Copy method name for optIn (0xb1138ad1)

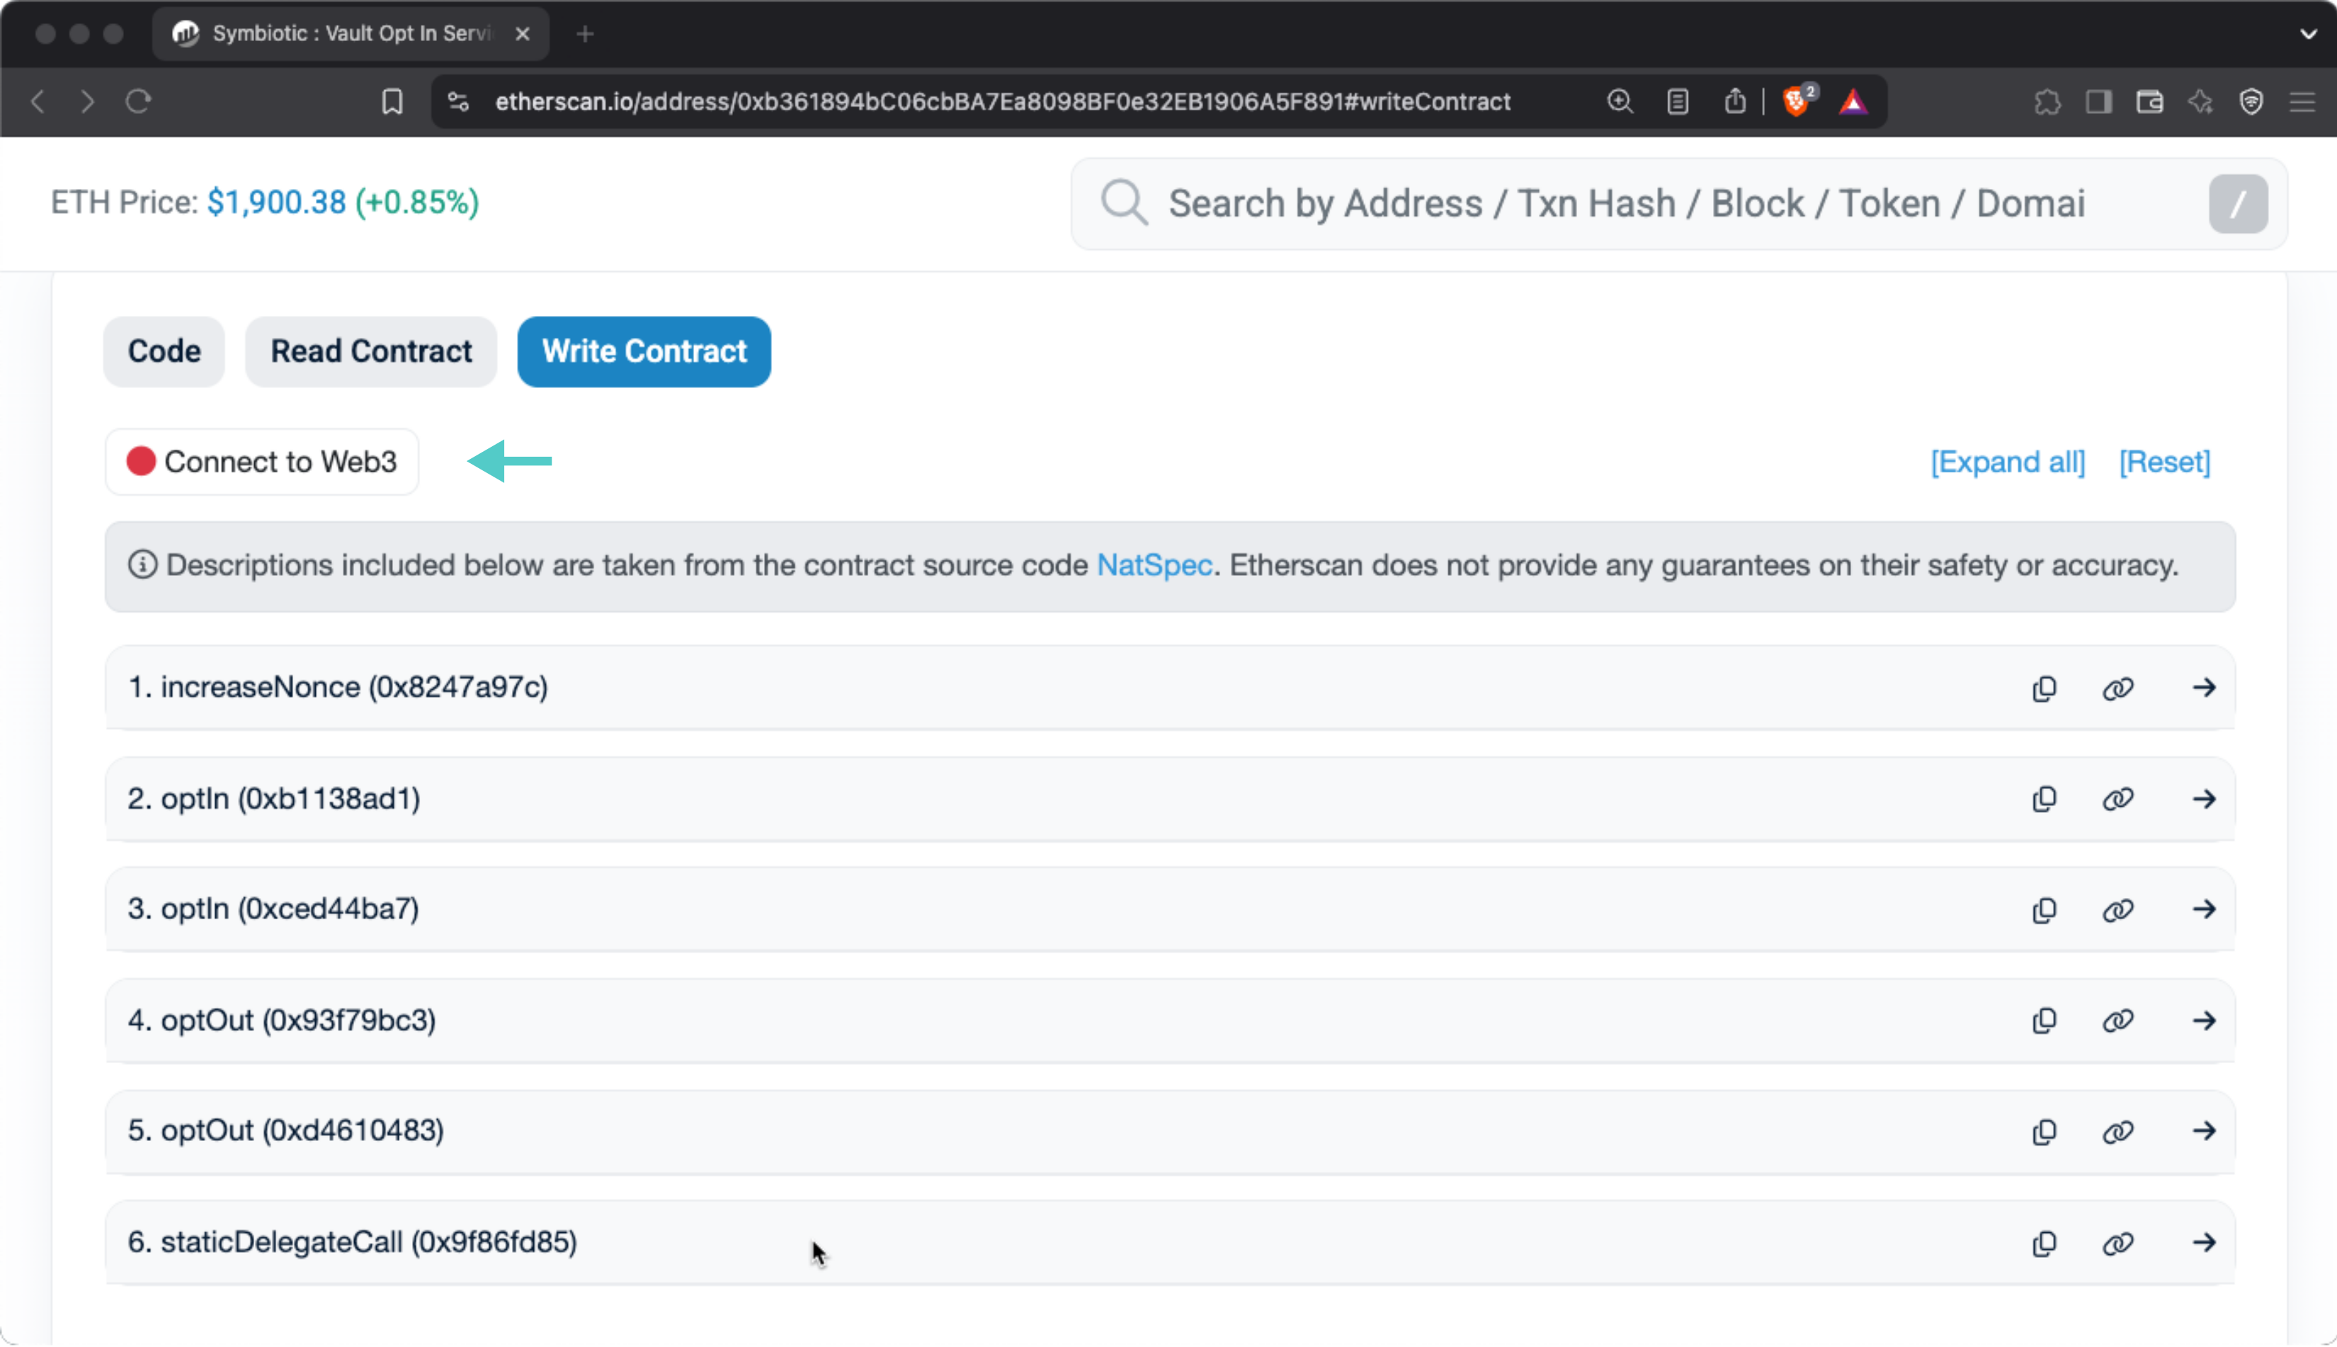[2044, 800]
